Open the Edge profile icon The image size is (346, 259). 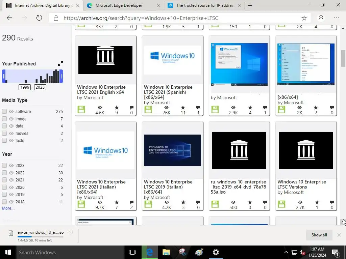tap(321, 18)
